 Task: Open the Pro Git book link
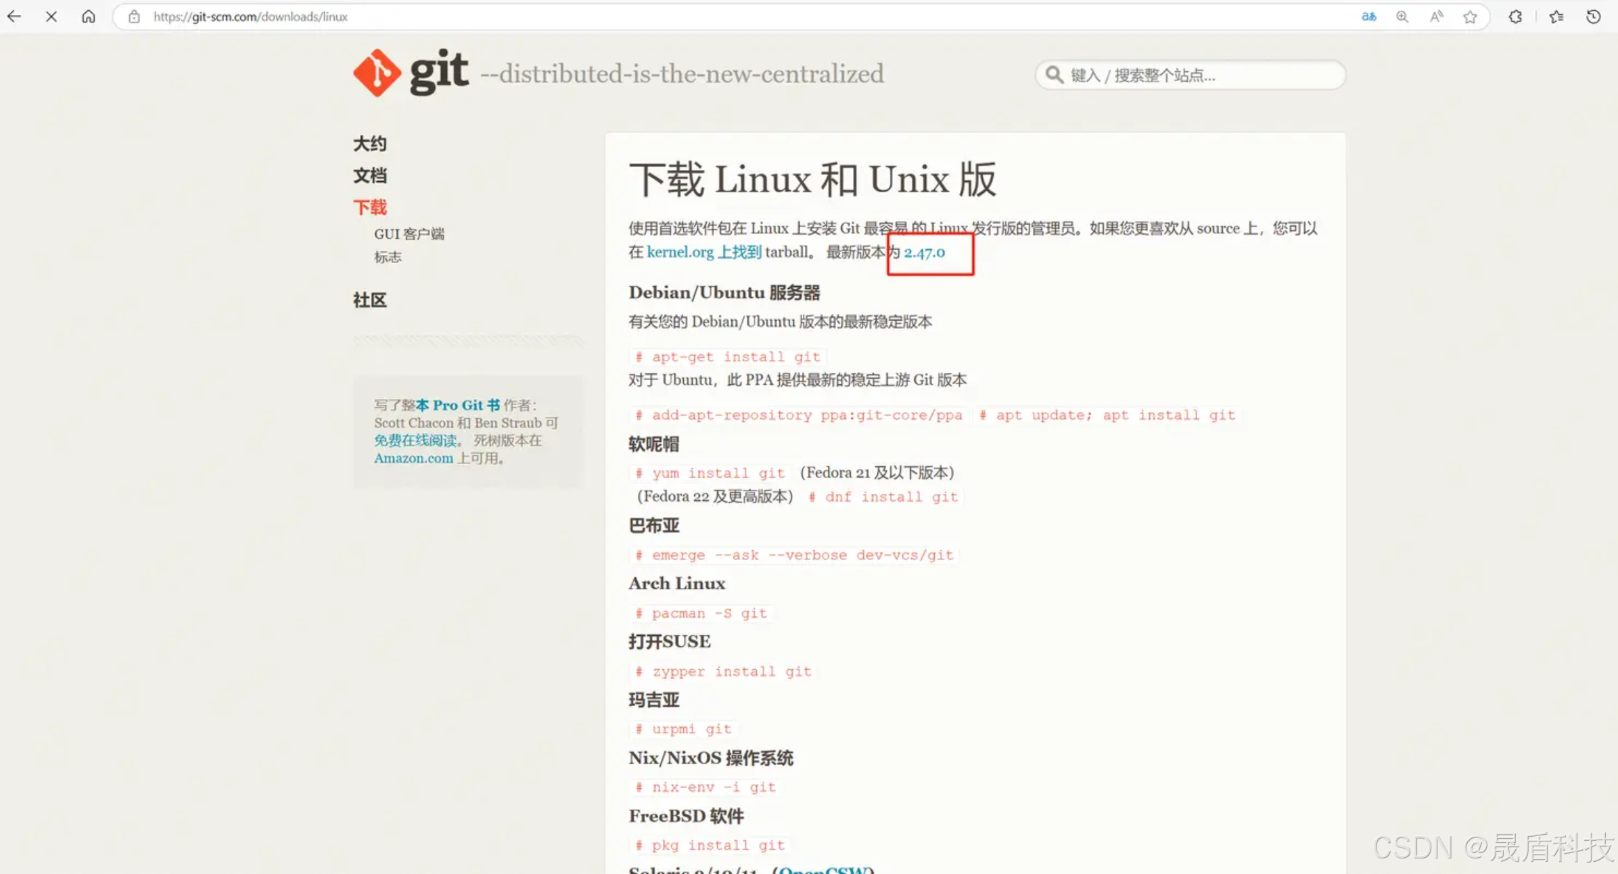457,405
